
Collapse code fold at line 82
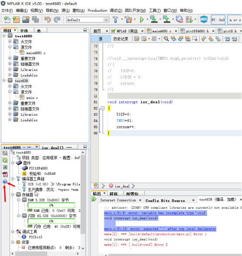point(103,108)
